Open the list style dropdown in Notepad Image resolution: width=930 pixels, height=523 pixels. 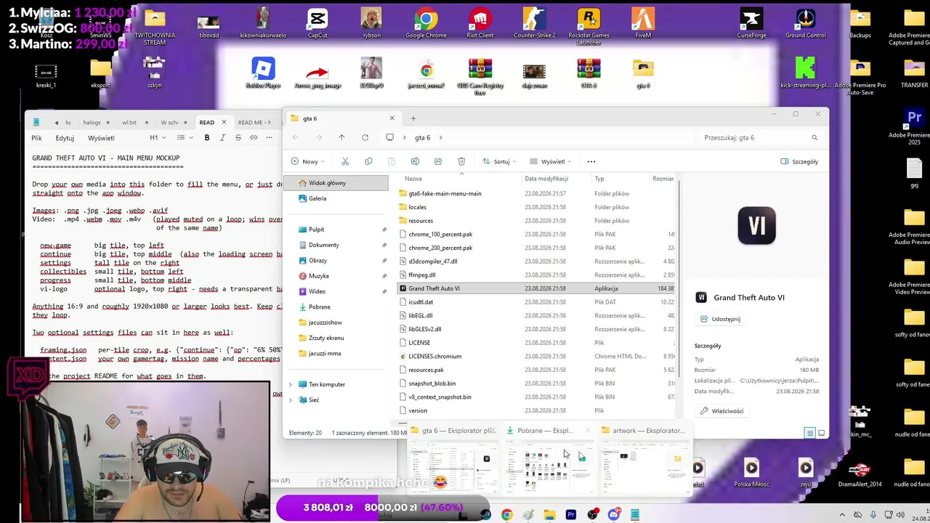(x=185, y=137)
